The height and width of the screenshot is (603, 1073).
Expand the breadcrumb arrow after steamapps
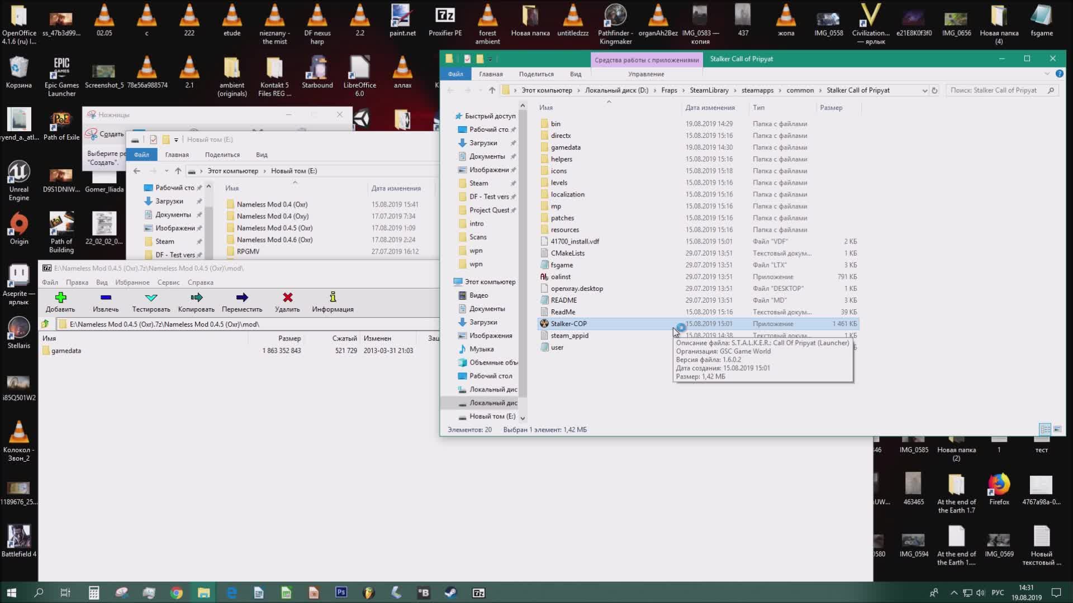[780, 90]
